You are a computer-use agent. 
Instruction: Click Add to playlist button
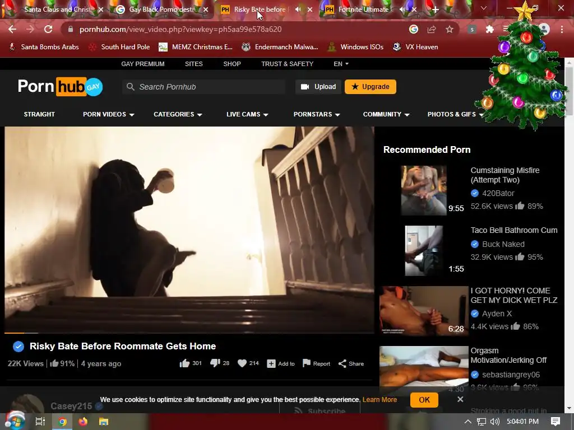click(281, 363)
